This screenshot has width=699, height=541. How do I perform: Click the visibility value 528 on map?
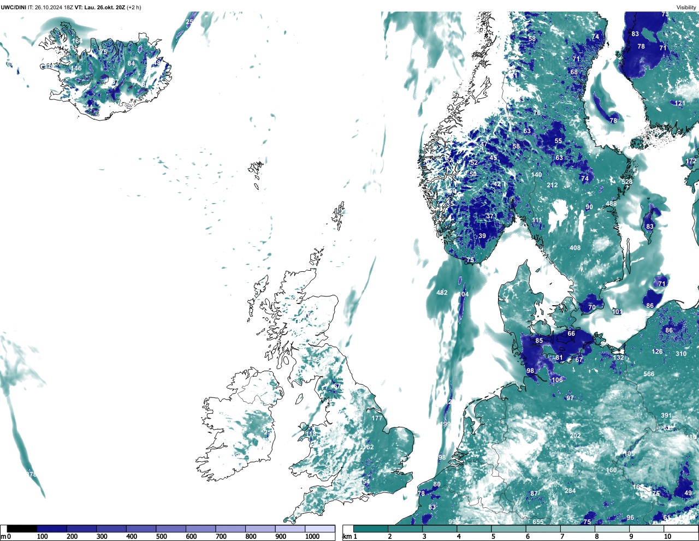pos(627,182)
